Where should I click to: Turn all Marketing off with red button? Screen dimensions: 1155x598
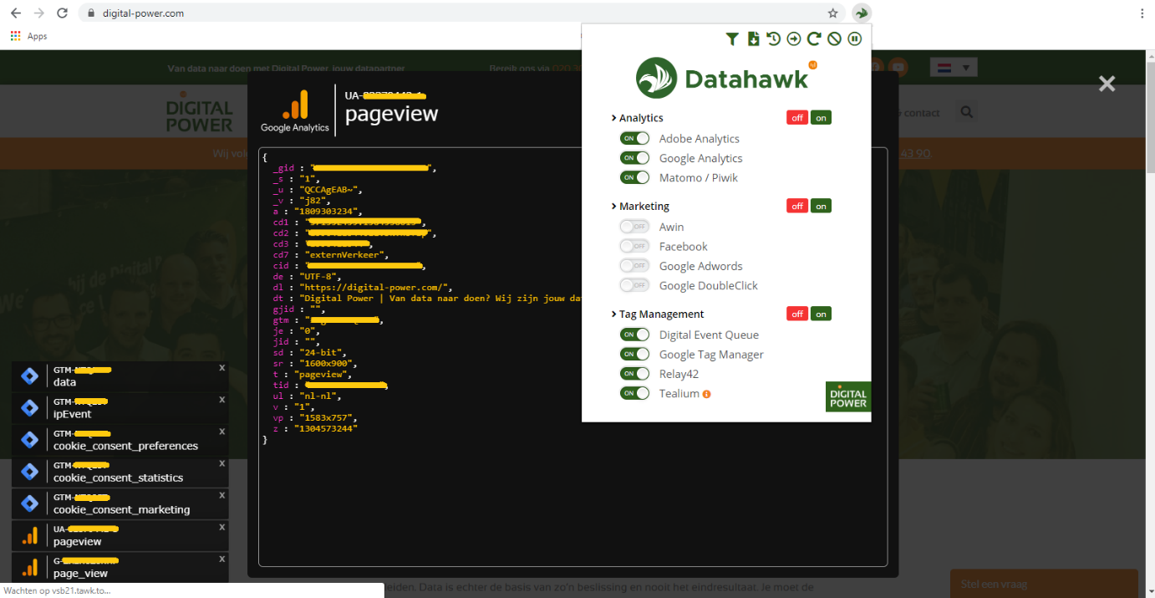coord(797,206)
